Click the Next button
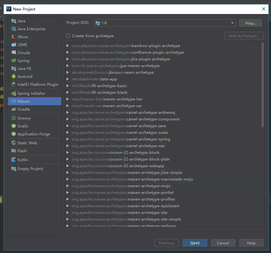Image resolution: width=271 pixels, height=253 pixels. [x=195, y=243]
